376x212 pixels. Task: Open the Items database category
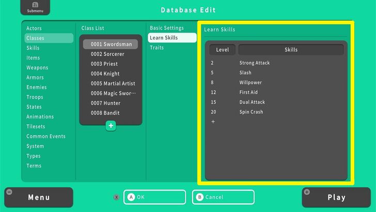point(33,58)
